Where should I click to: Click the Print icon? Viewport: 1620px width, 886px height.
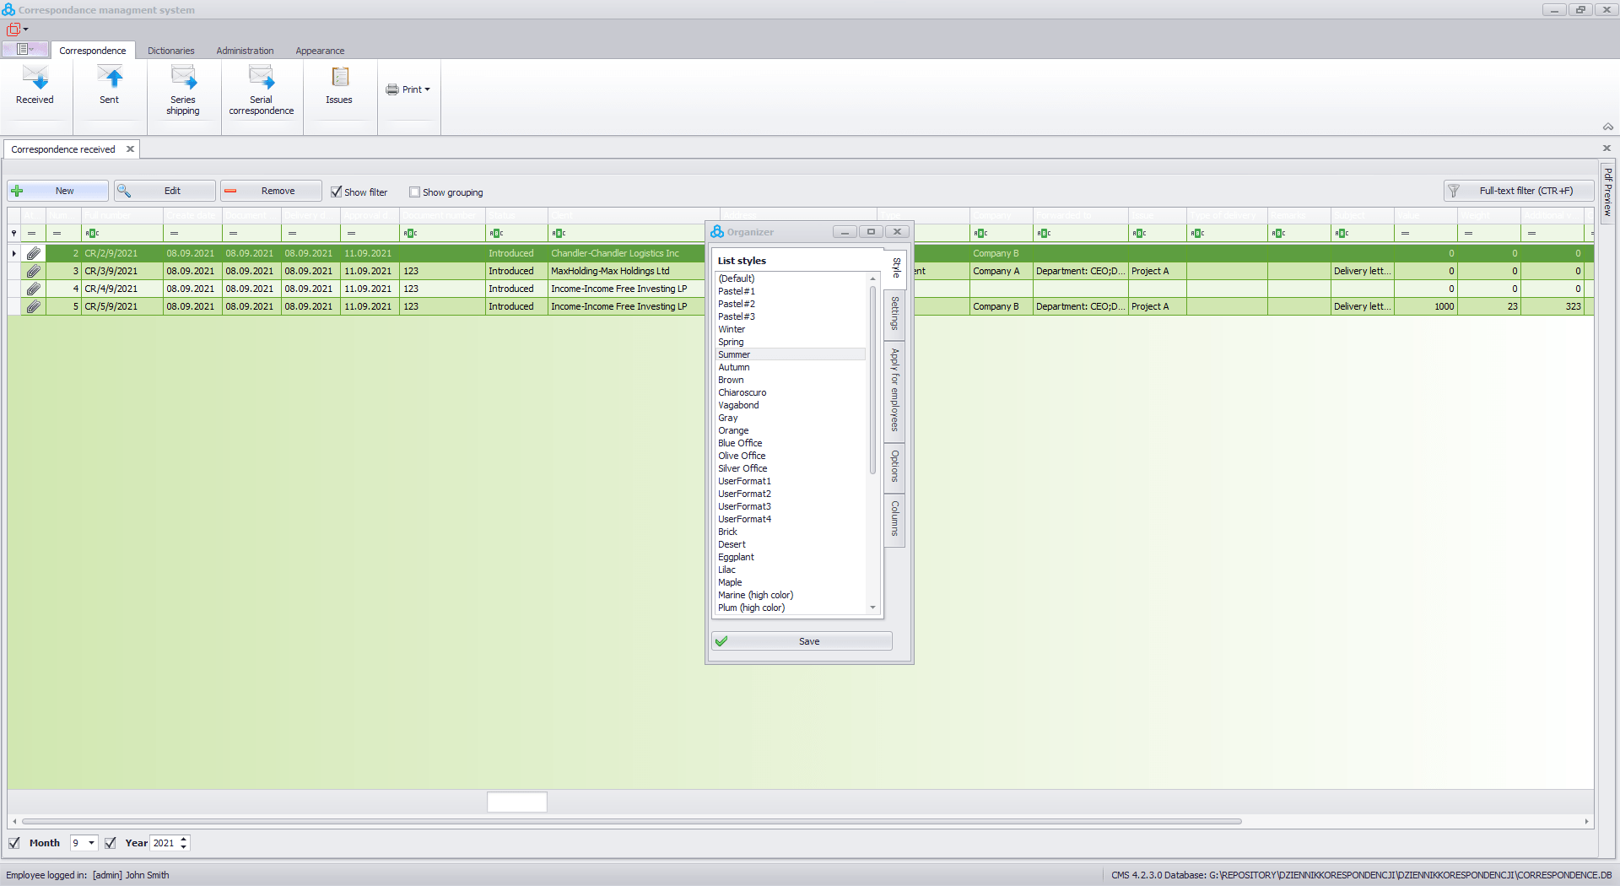tap(392, 89)
